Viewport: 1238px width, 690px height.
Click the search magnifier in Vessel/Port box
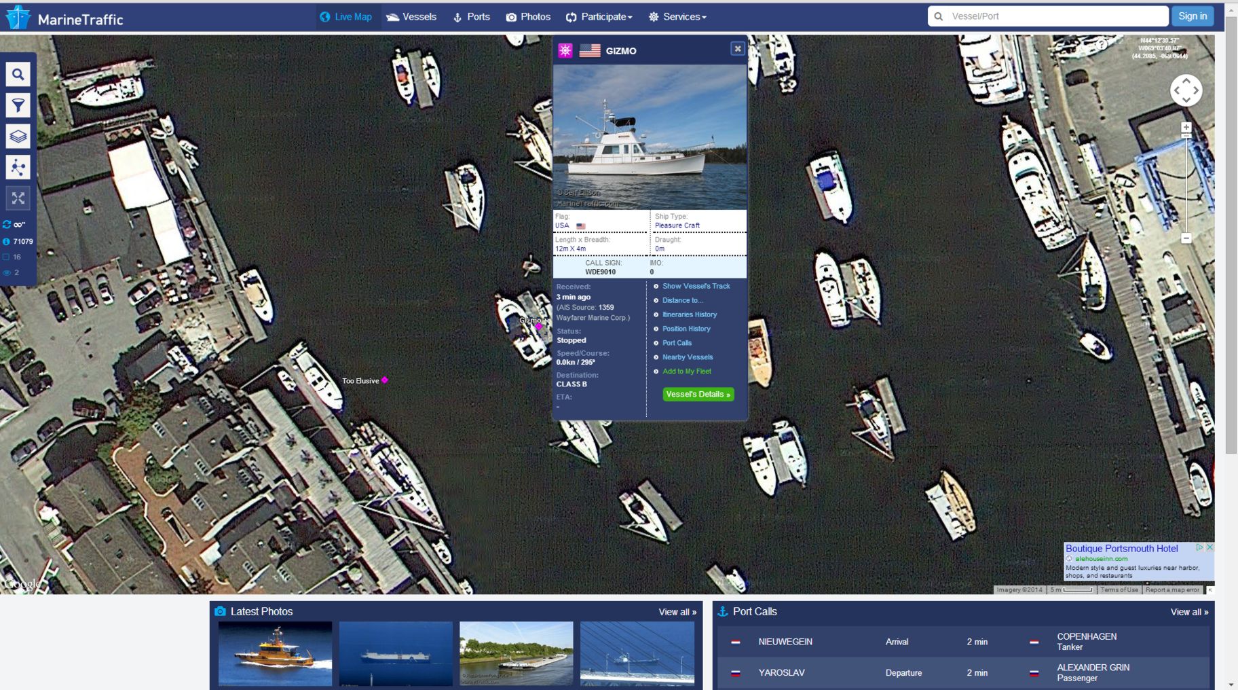tap(939, 16)
